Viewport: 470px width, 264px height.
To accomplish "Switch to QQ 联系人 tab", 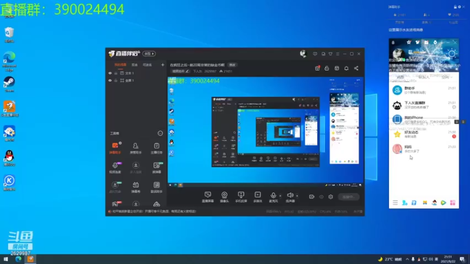I will point(424,77).
